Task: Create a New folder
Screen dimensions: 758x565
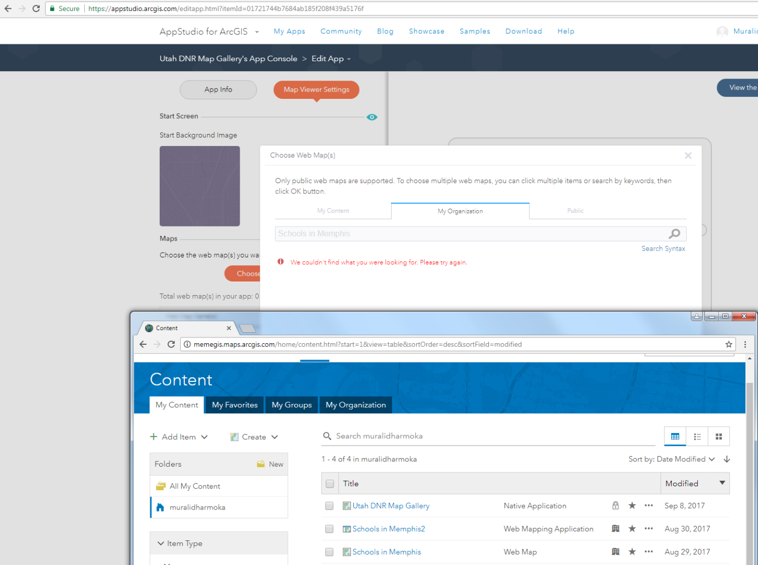Action: [270, 464]
